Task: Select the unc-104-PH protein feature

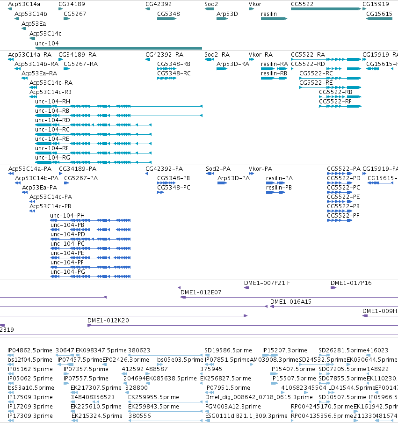Action: pos(90,220)
